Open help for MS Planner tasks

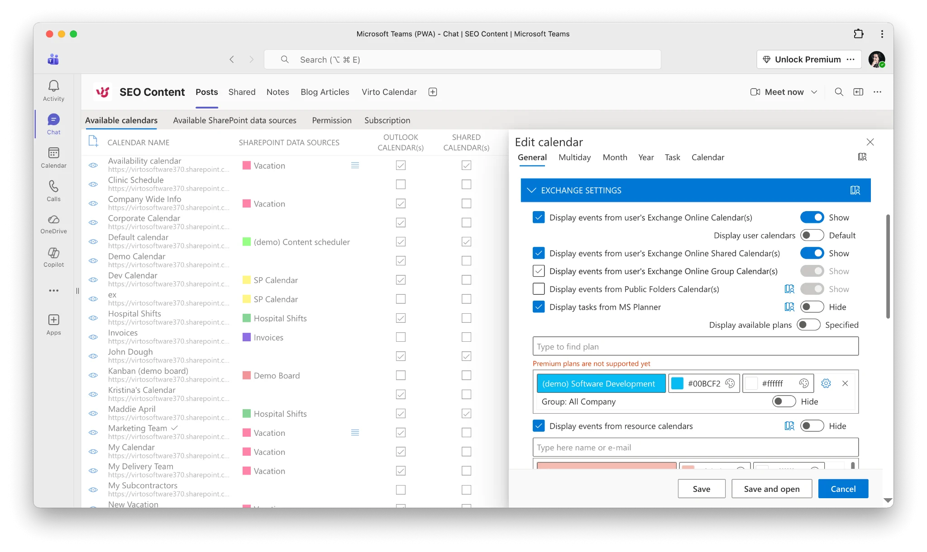click(789, 307)
